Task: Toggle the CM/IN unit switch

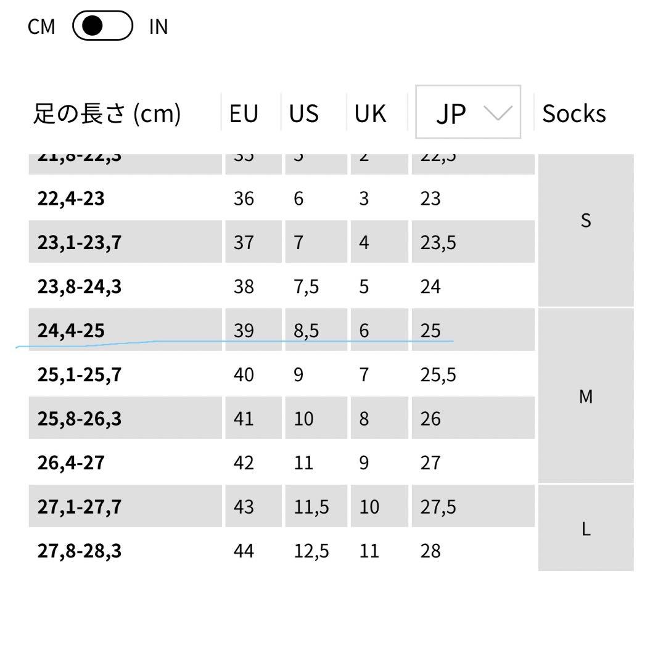Action: [x=102, y=27]
